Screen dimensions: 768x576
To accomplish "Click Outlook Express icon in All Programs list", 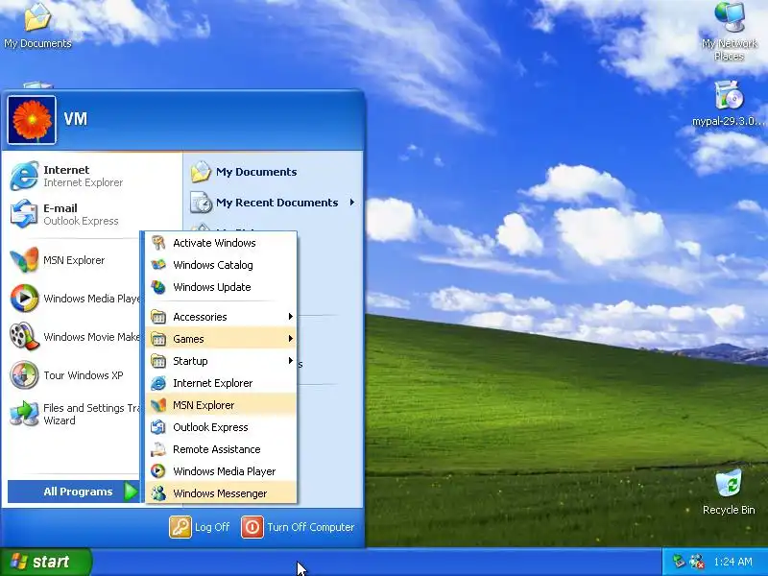I will pos(158,427).
